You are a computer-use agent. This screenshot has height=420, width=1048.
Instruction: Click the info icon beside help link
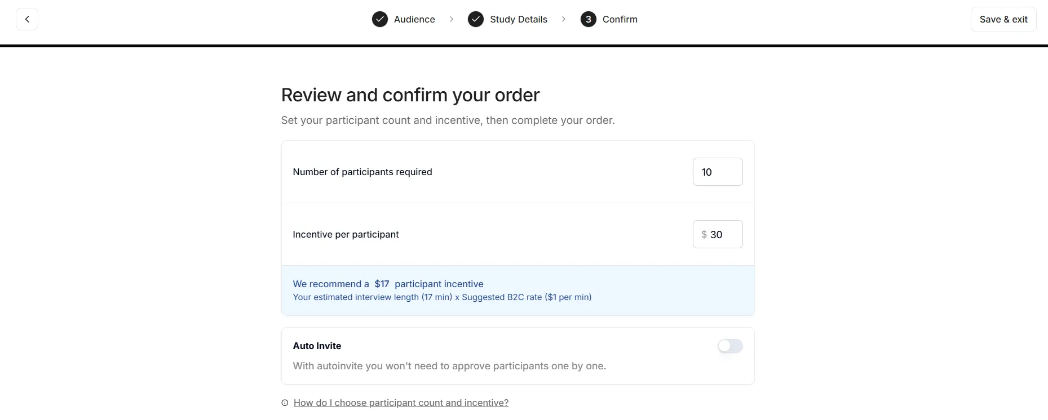[x=285, y=403]
